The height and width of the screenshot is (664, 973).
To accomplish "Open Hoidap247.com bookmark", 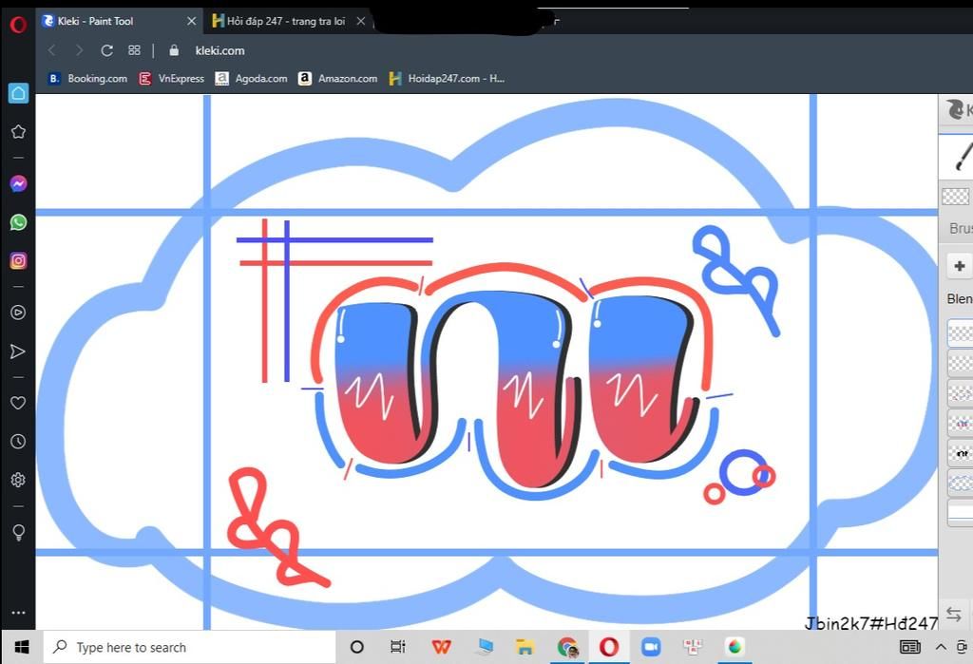I will (x=447, y=78).
